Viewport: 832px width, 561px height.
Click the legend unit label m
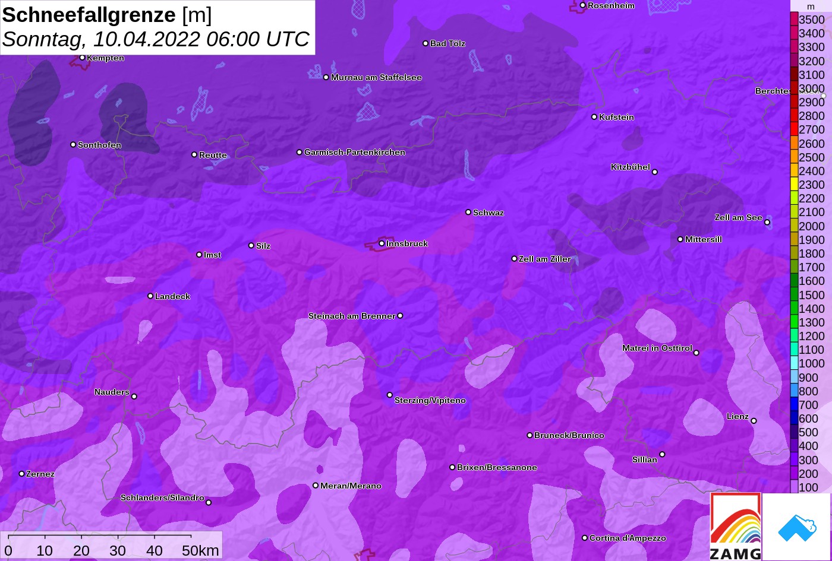click(811, 6)
